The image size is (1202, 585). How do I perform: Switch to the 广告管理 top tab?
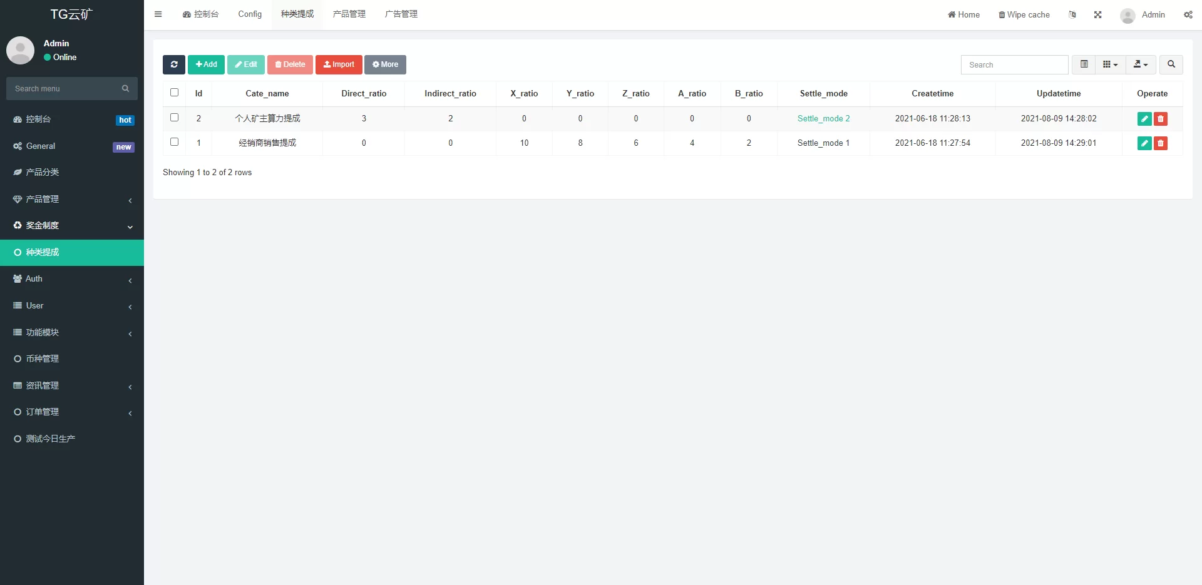[x=401, y=14]
